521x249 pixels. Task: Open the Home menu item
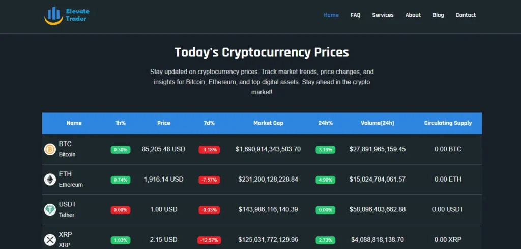331,15
